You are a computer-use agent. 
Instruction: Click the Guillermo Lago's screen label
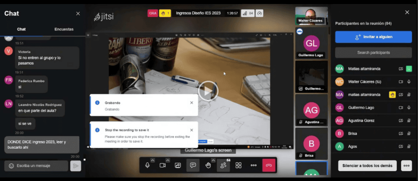tap(208, 150)
